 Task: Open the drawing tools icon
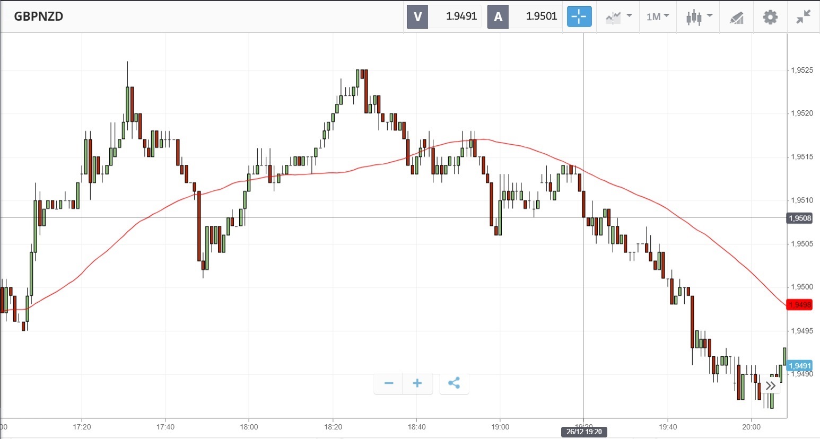(x=736, y=17)
